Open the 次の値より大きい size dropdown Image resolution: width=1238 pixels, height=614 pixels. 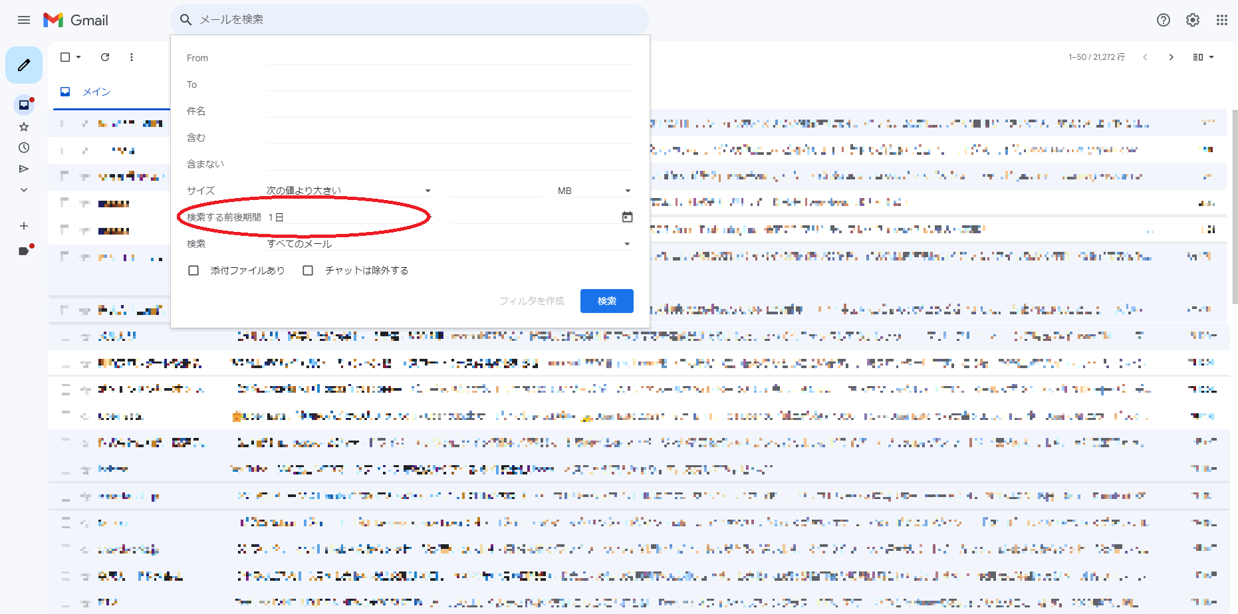(349, 191)
